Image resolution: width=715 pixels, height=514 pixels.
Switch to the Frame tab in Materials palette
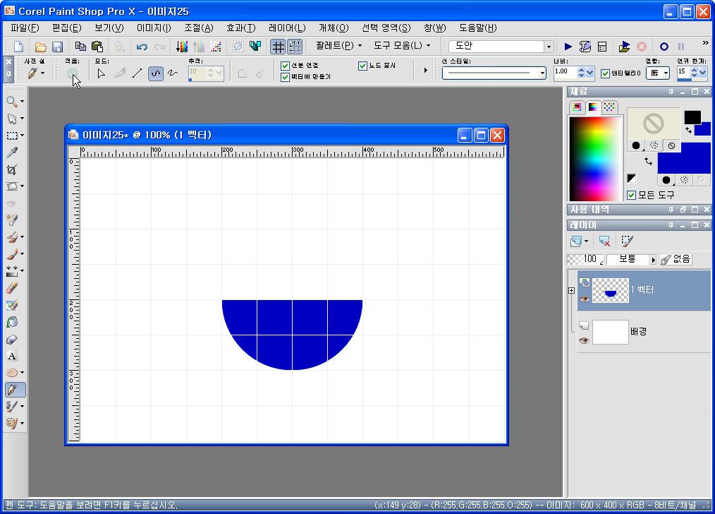(x=577, y=107)
